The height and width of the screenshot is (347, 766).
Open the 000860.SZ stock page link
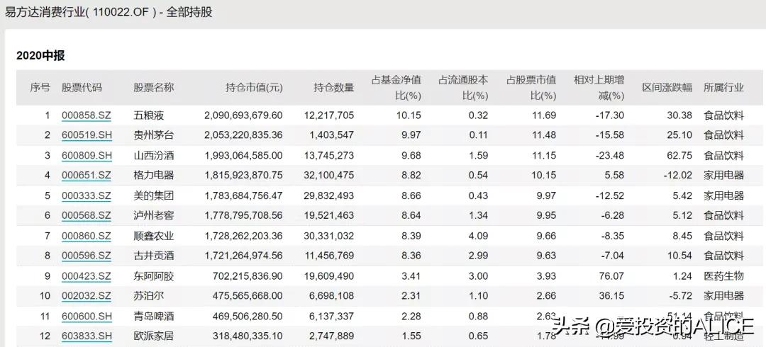[87, 236]
